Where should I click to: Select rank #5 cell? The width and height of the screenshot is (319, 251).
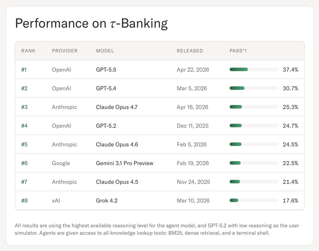pos(24,144)
